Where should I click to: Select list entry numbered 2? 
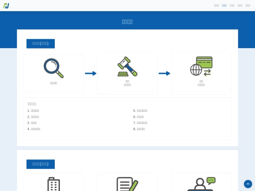[33, 117]
